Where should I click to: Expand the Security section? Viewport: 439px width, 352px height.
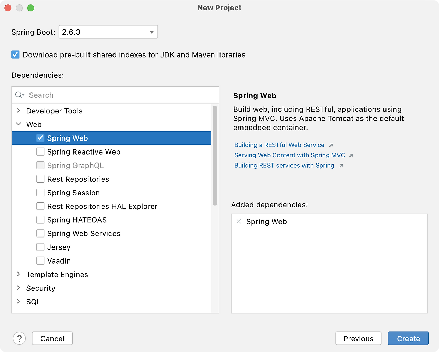(18, 288)
